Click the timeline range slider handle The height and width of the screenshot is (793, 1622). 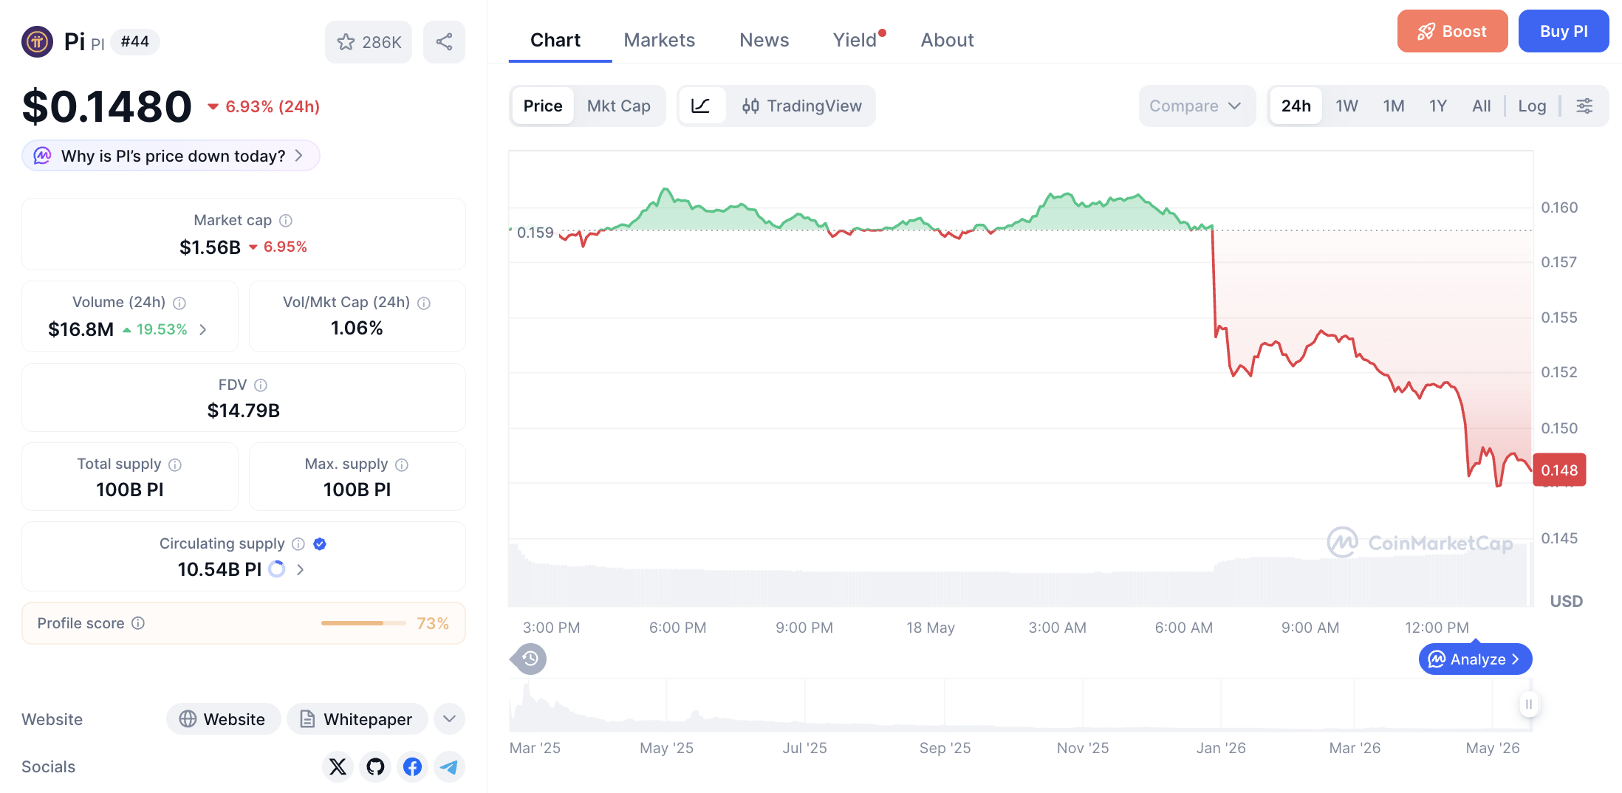tap(1528, 704)
